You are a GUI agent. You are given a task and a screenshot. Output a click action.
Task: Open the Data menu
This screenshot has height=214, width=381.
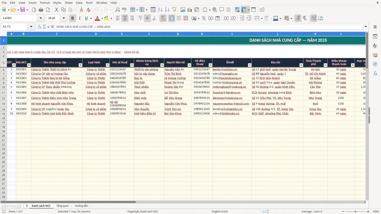pyautogui.click(x=79, y=3)
